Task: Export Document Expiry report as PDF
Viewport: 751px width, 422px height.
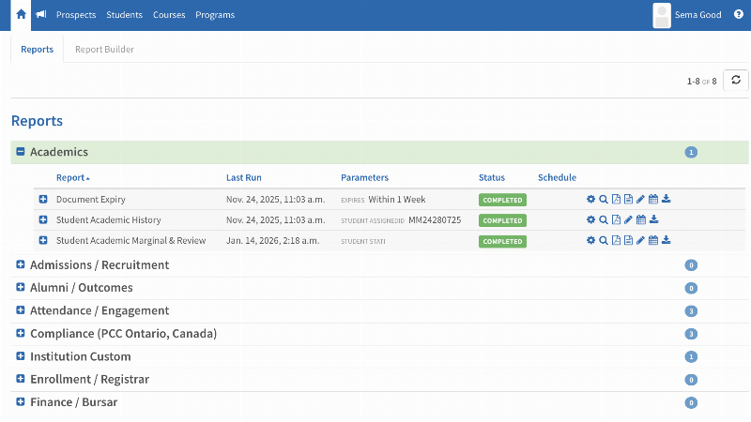Action: coord(616,199)
